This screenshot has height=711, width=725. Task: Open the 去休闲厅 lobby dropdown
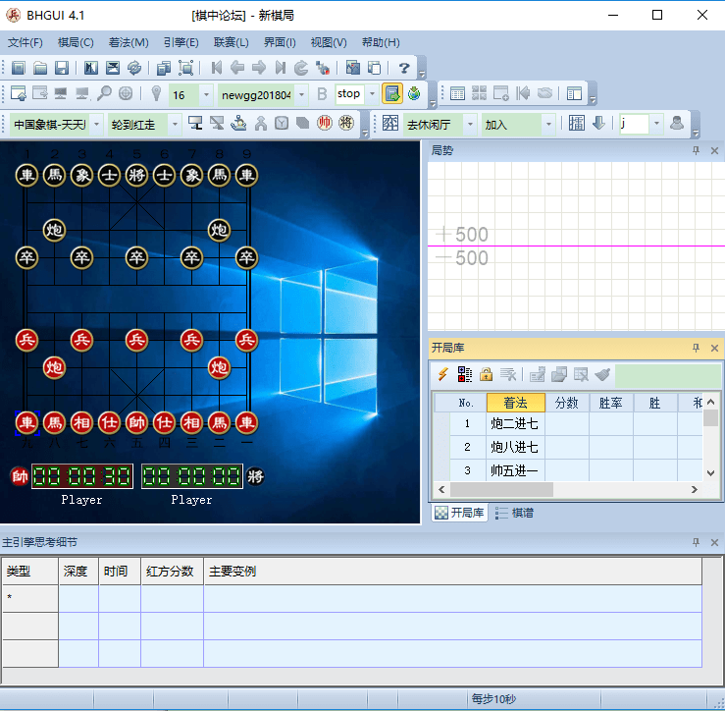point(470,124)
